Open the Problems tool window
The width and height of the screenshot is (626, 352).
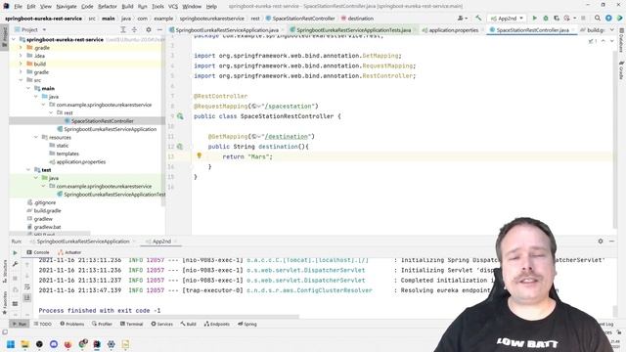click(x=71, y=324)
